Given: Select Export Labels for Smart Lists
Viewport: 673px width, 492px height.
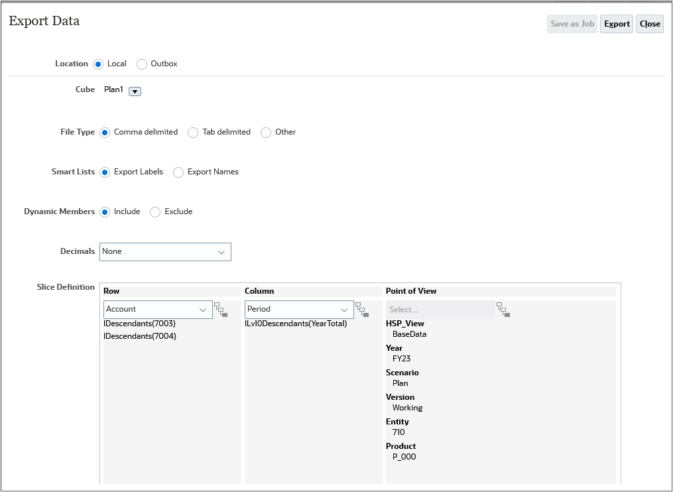Looking at the screenshot, I should point(104,172).
